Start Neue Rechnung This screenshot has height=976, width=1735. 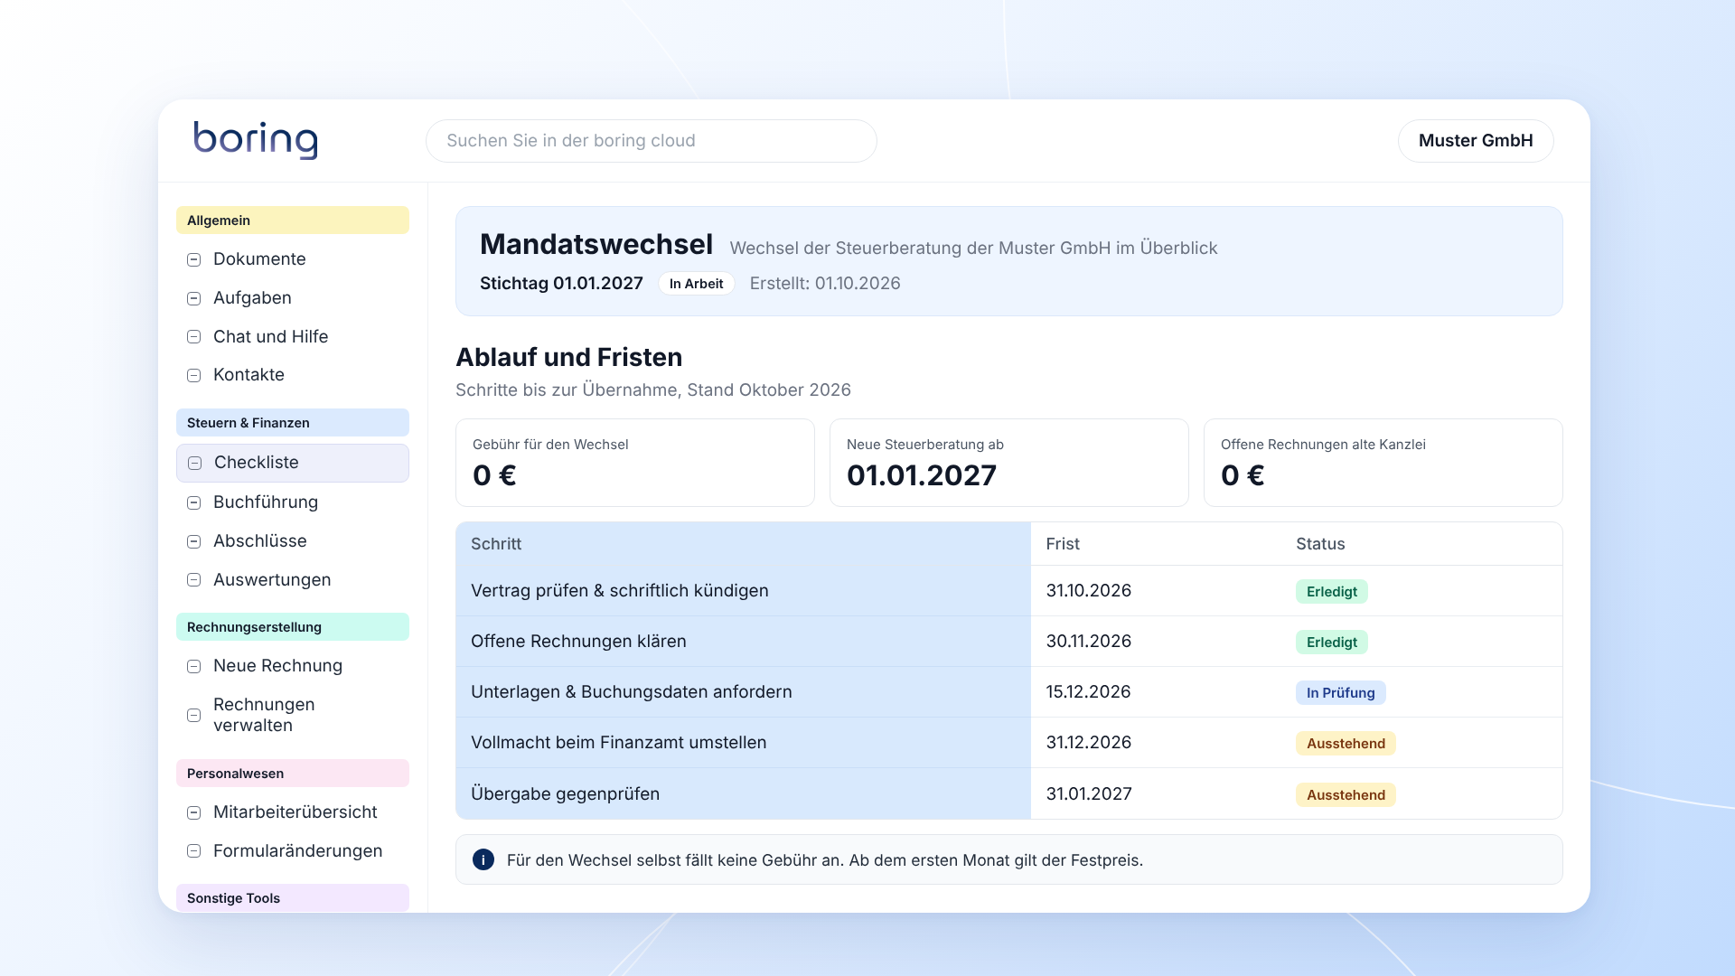293,666
